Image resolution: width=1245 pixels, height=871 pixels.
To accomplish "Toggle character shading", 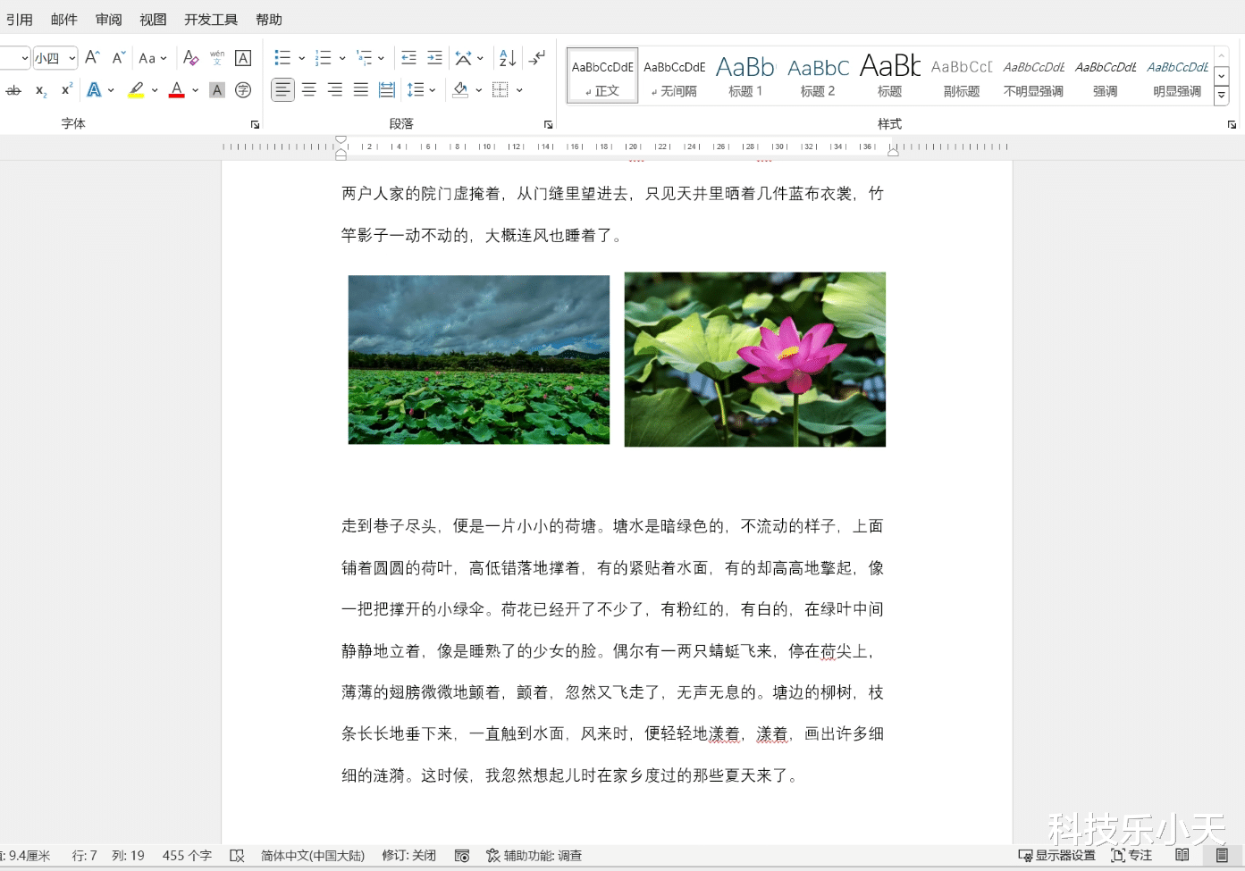I will click(x=217, y=90).
